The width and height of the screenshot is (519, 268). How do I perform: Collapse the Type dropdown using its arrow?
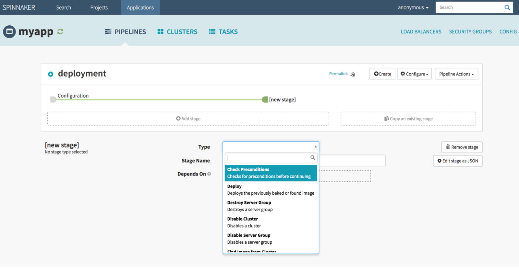[x=316, y=147]
